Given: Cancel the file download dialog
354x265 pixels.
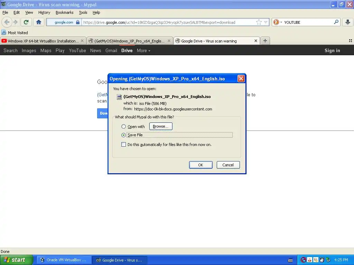Looking at the screenshot, I should click(x=228, y=165).
